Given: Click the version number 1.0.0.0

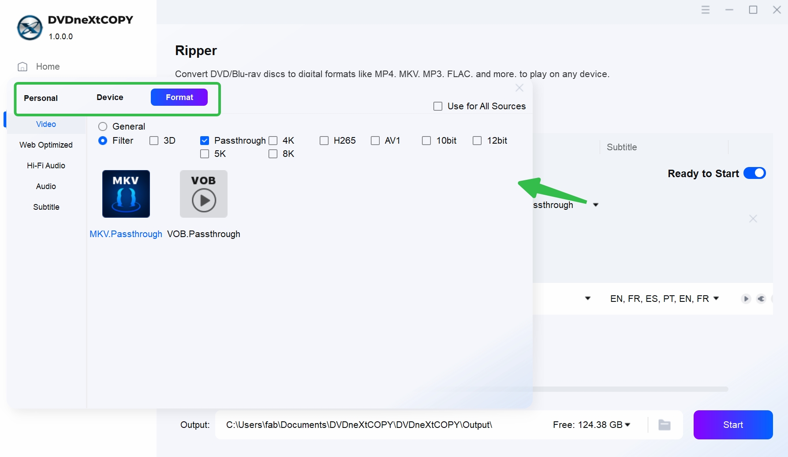Looking at the screenshot, I should coord(61,37).
